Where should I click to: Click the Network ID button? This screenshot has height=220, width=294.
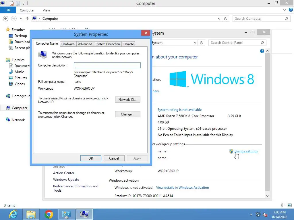(128, 99)
